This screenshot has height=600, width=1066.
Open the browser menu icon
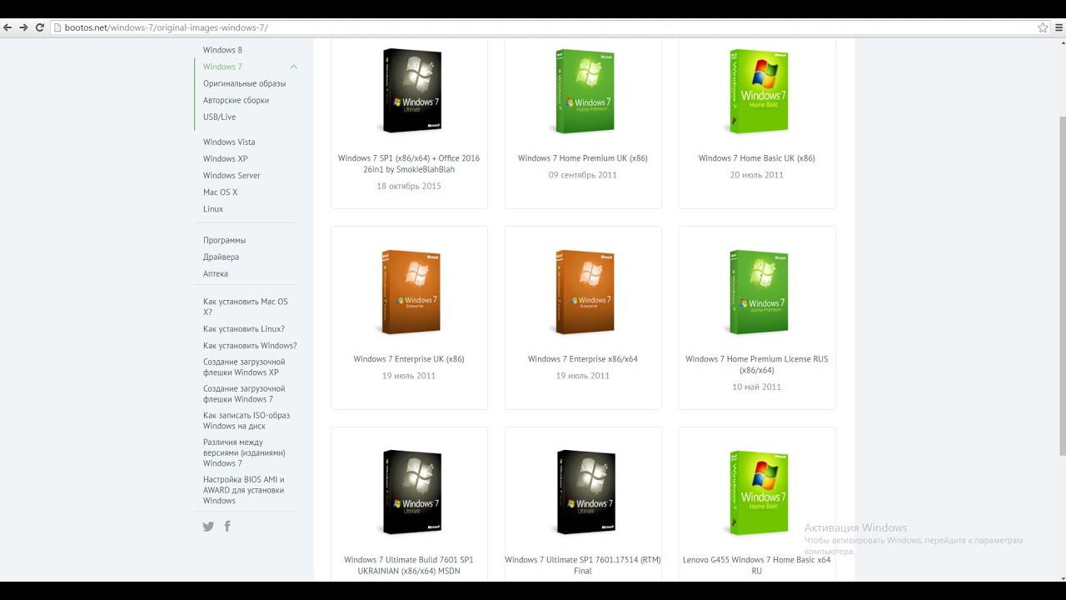(x=1058, y=27)
